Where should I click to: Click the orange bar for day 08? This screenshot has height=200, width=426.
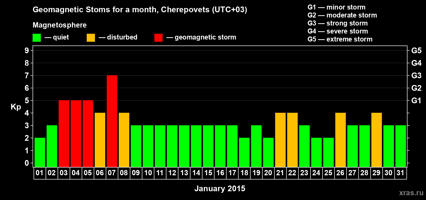pos(124,140)
